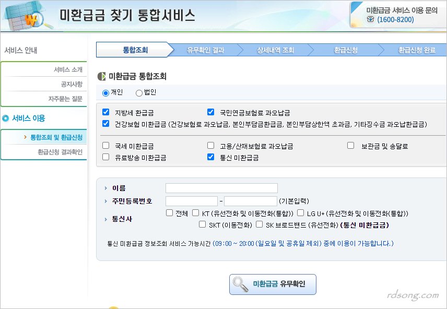Open 서비스 소개 in the sidebar
The height and width of the screenshot is (309, 447).
(x=68, y=69)
